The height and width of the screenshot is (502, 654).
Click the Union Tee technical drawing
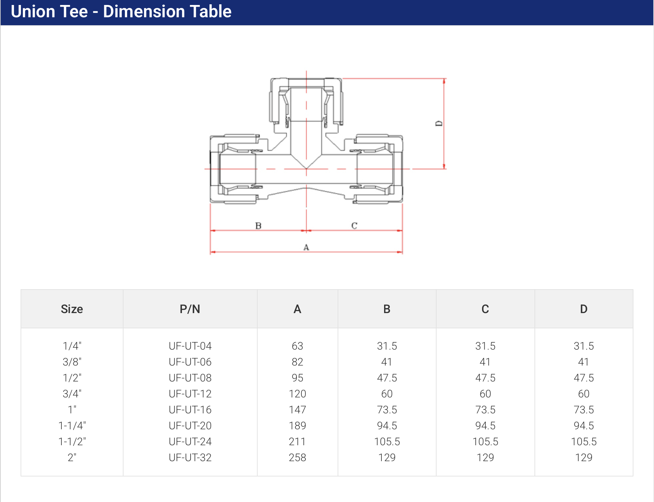click(325, 163)
